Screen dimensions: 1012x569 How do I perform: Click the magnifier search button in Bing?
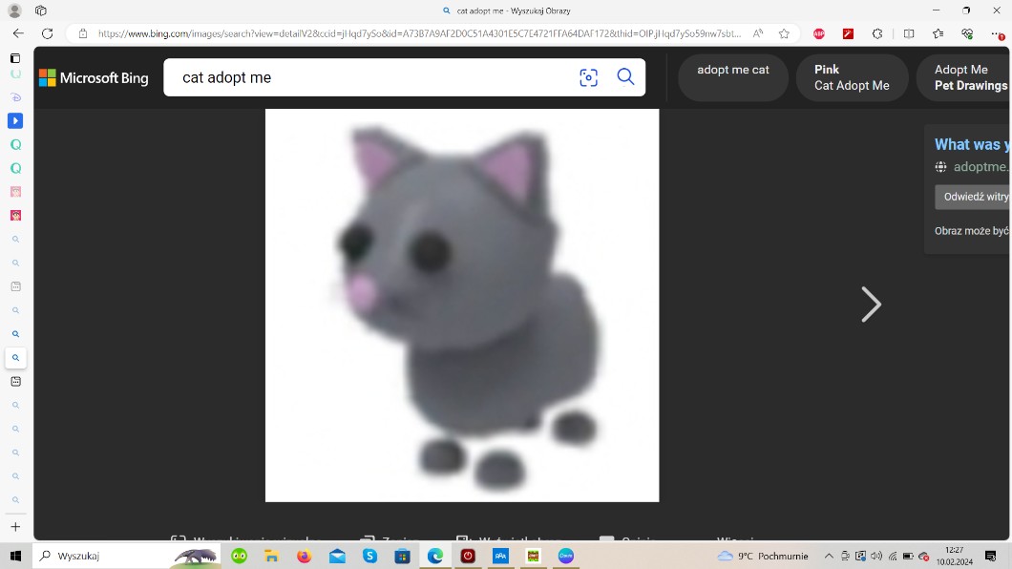(x=625, y=77)
